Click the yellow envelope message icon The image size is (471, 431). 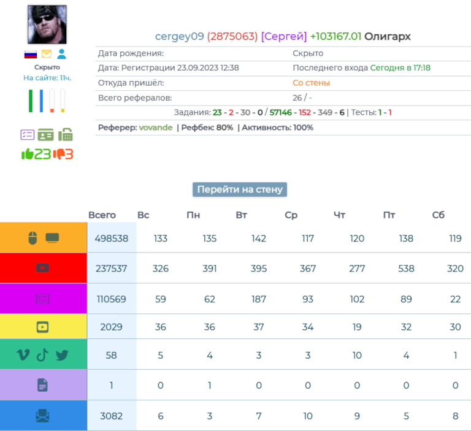tap(47, 54)
